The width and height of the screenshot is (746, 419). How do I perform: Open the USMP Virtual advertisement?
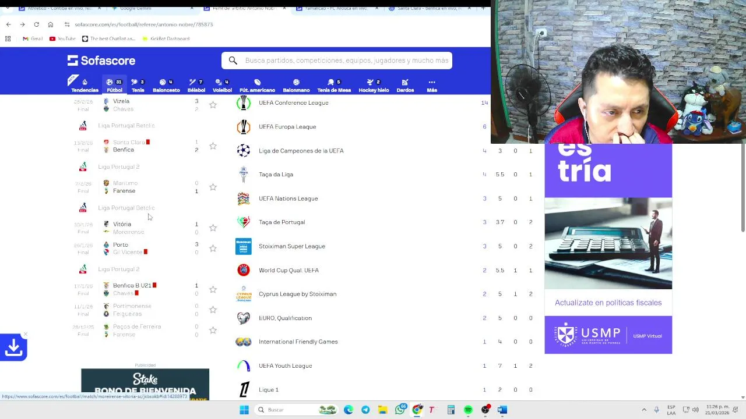point(608,248)
